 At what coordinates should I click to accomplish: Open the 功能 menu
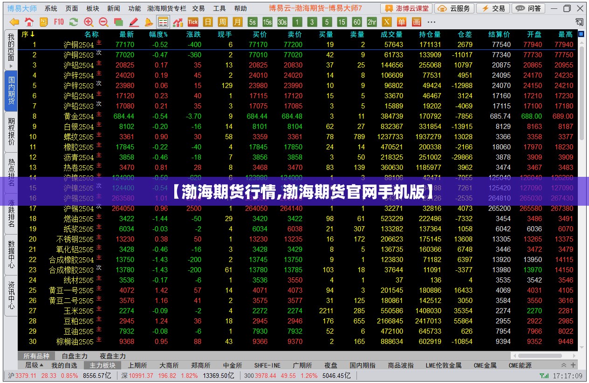click(135, 8)
